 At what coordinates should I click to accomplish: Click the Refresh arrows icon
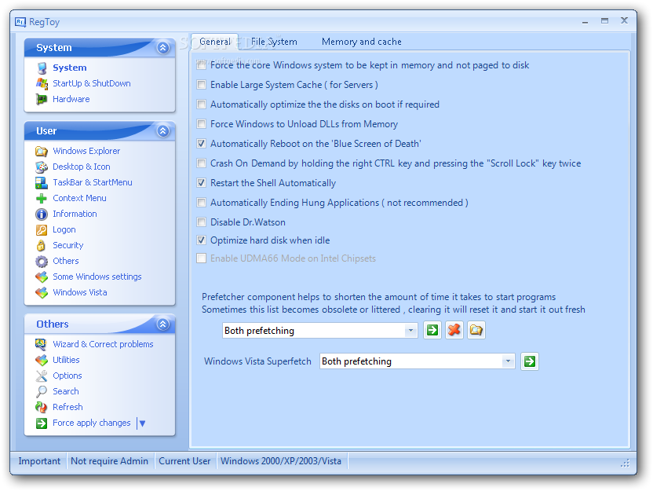(42, 407)
